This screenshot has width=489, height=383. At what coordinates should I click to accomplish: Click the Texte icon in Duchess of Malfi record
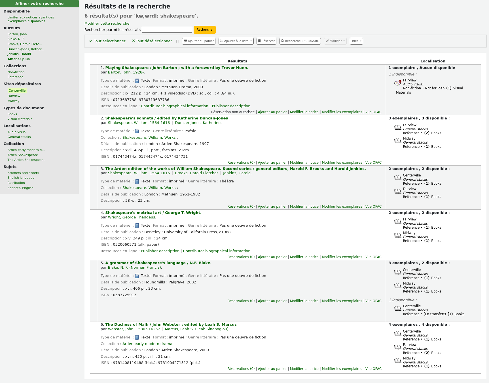[x=137, y=338]
